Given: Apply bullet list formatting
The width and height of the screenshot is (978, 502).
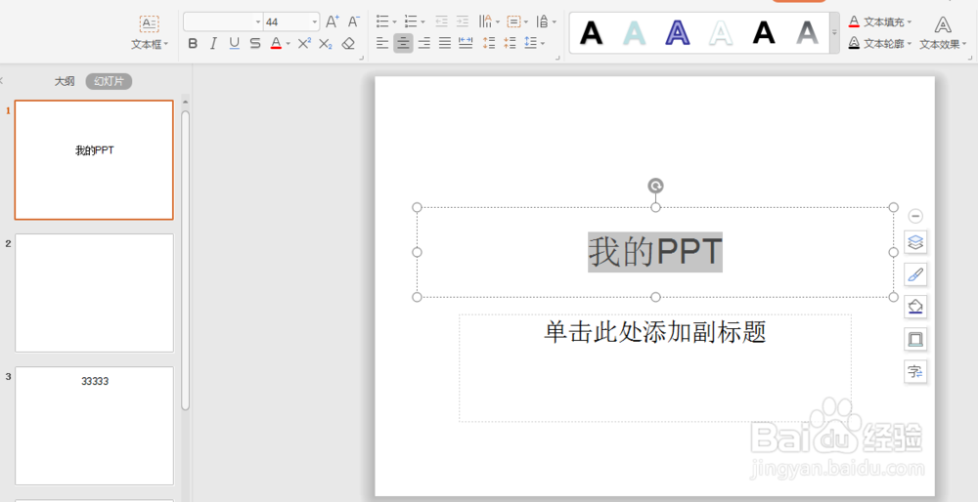Looking at the screenshot, I should (x=382, y=21).
